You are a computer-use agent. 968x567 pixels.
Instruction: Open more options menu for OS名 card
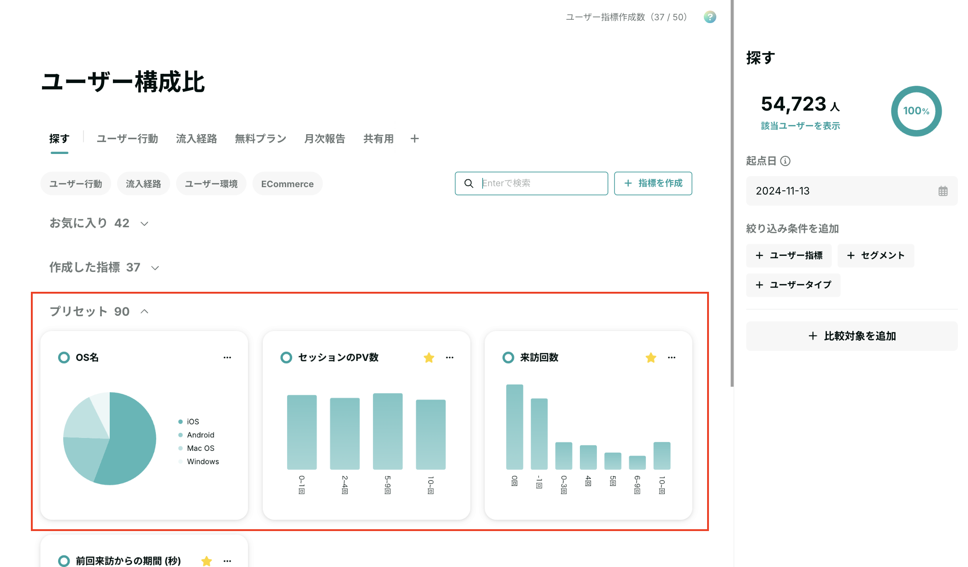[227, 357]
